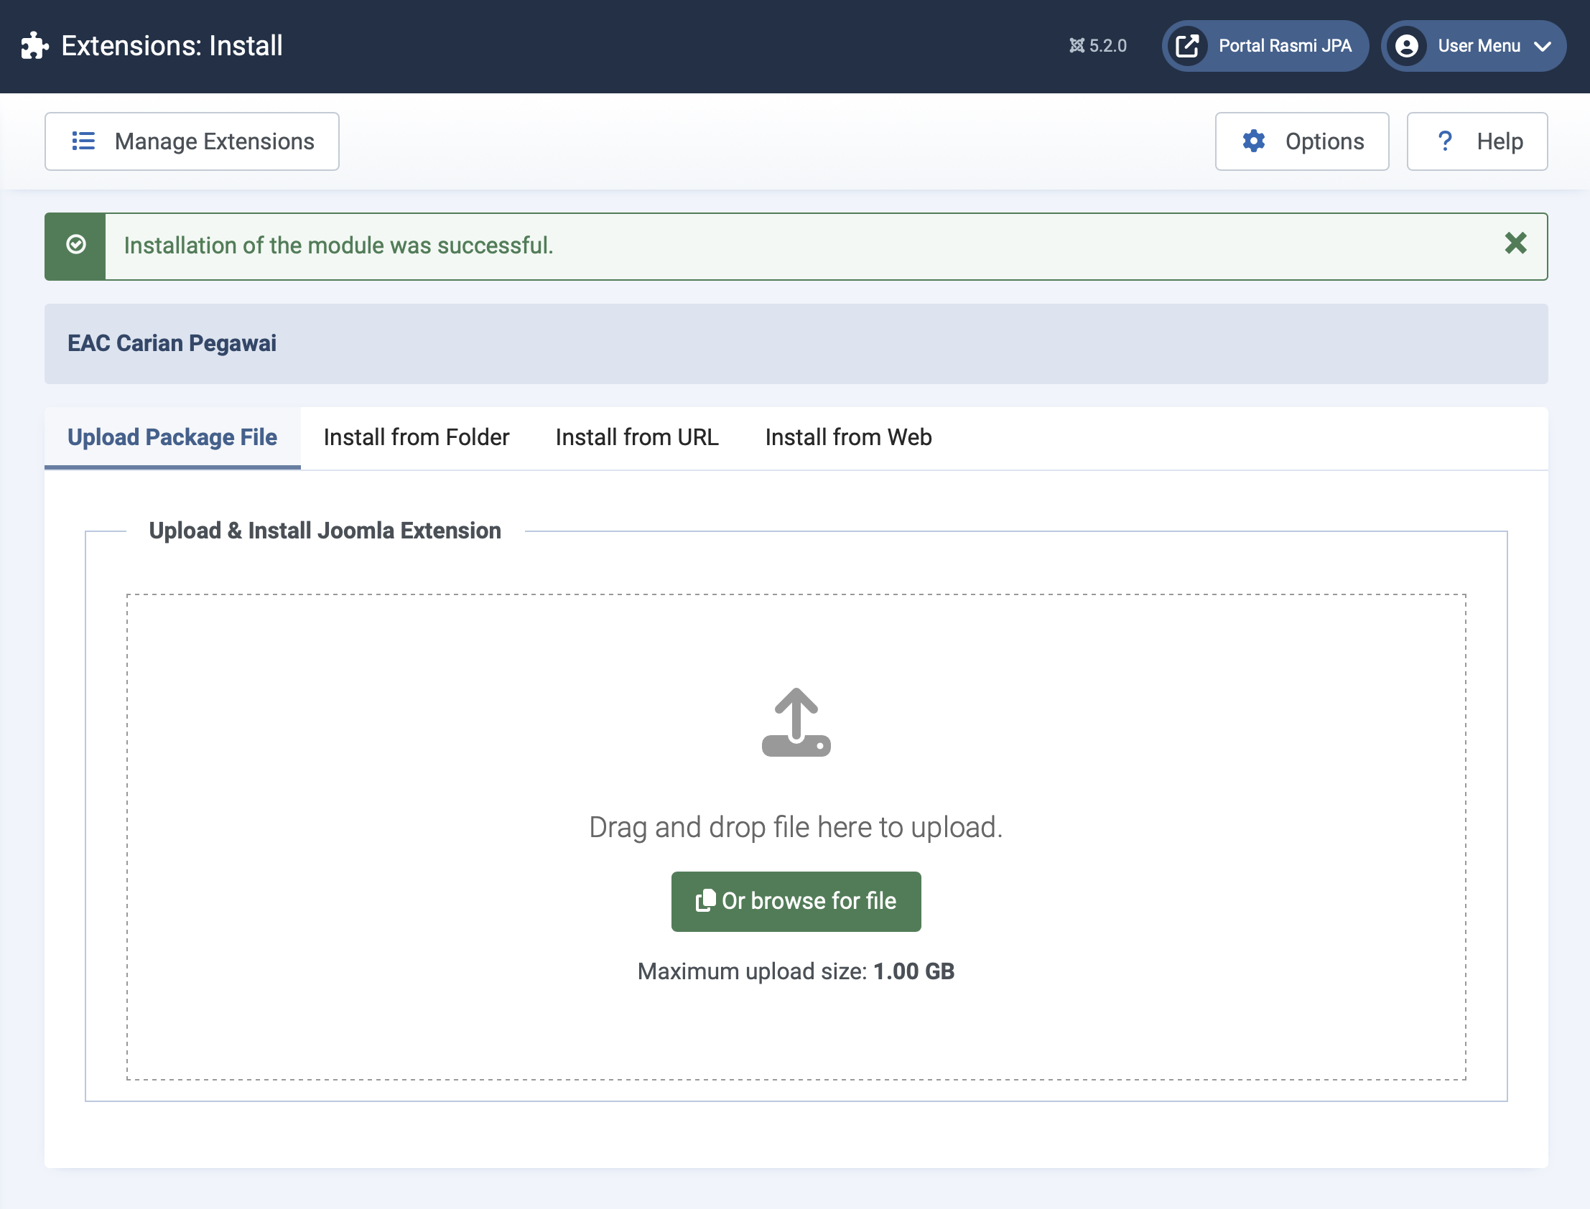Image resolution: width=1590 pixels, height=1209 pixels.
Task: Click the external link Portal Rasmi JPA icon
Action: tap(1187, 45)
